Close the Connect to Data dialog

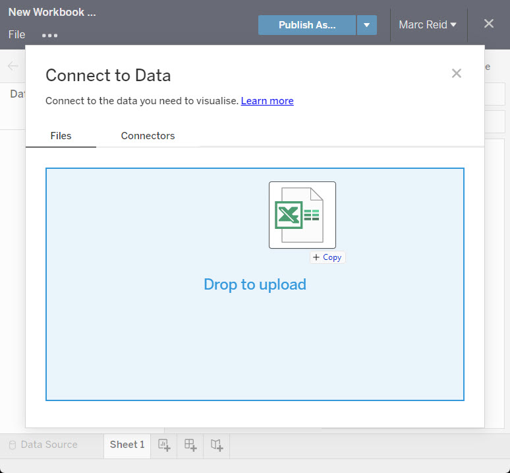[456, 73]
